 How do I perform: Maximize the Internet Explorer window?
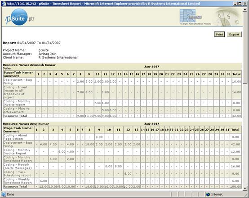click(x=240, y=4)
